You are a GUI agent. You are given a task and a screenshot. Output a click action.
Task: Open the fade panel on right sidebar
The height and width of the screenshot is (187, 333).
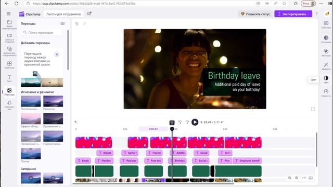click(326, 39)
